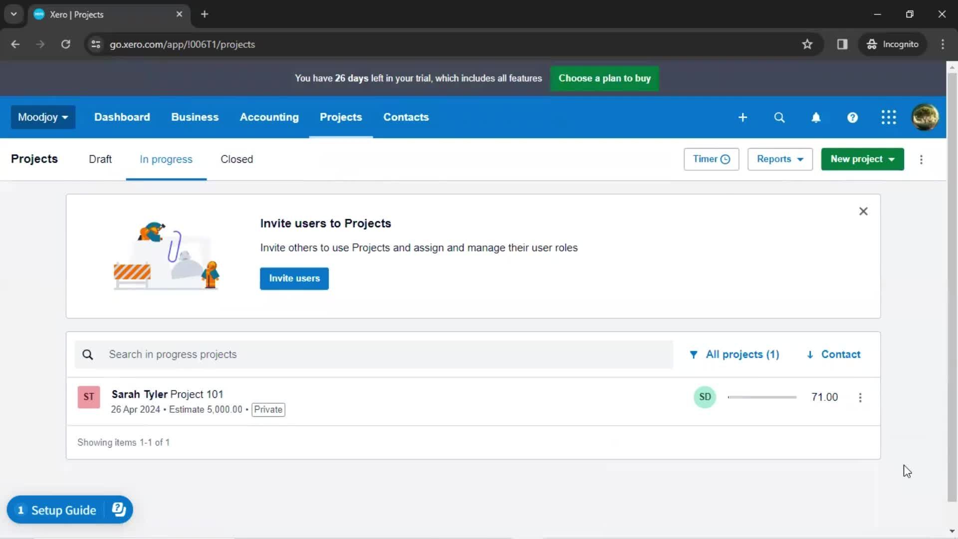
Task: Focus the Search in progress projects field
Action: click(x=374, y=355)
